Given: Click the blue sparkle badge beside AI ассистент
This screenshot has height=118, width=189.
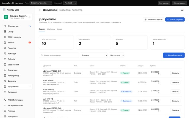Looking at the screenshot, I should click(30, 26).
